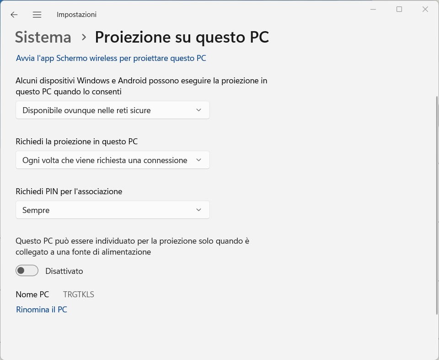Click Rinomina il PC link
Image resolution: width=439 pixels, height=360 pixels.
click(x=42, y=310)
